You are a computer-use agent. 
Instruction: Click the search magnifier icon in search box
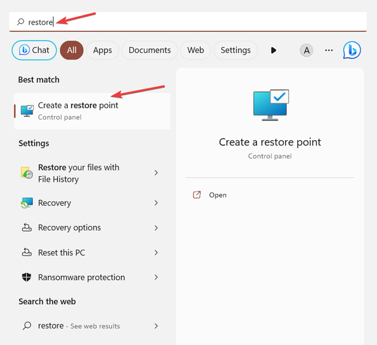click(21, 22)
